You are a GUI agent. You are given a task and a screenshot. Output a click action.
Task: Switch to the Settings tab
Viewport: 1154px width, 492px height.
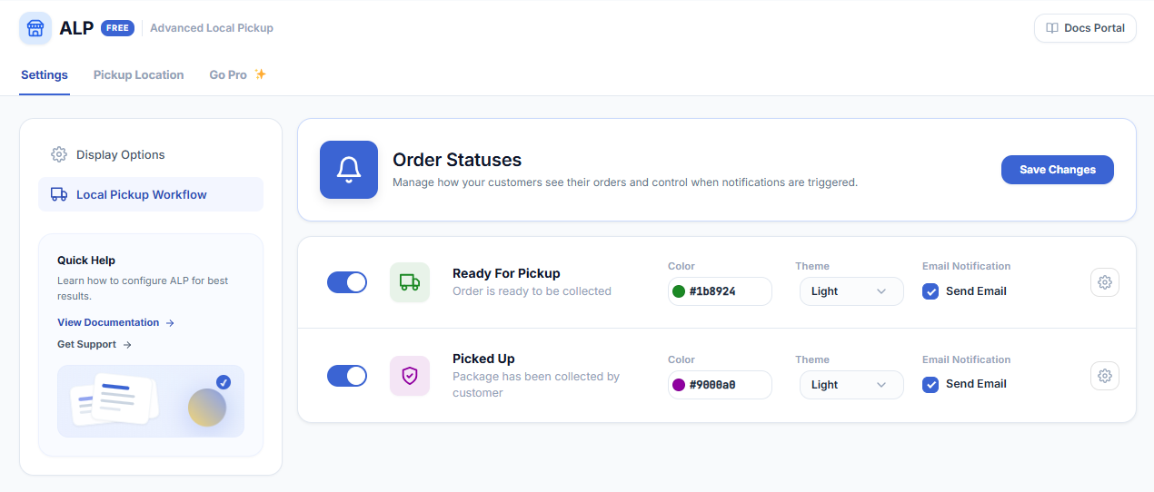pos(45,74)
